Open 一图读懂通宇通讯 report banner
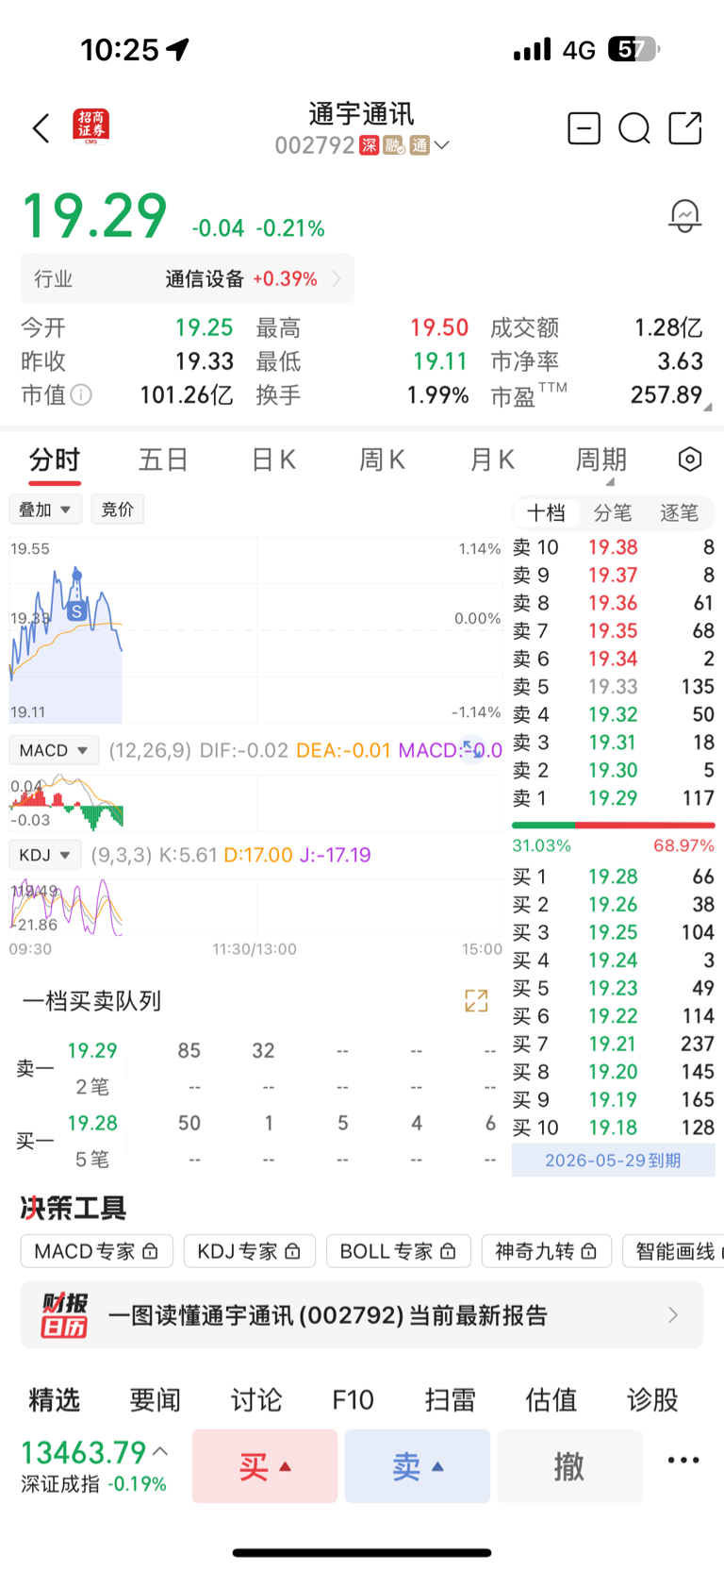This screenshot has height=1571, width=724. [362, 1315]
